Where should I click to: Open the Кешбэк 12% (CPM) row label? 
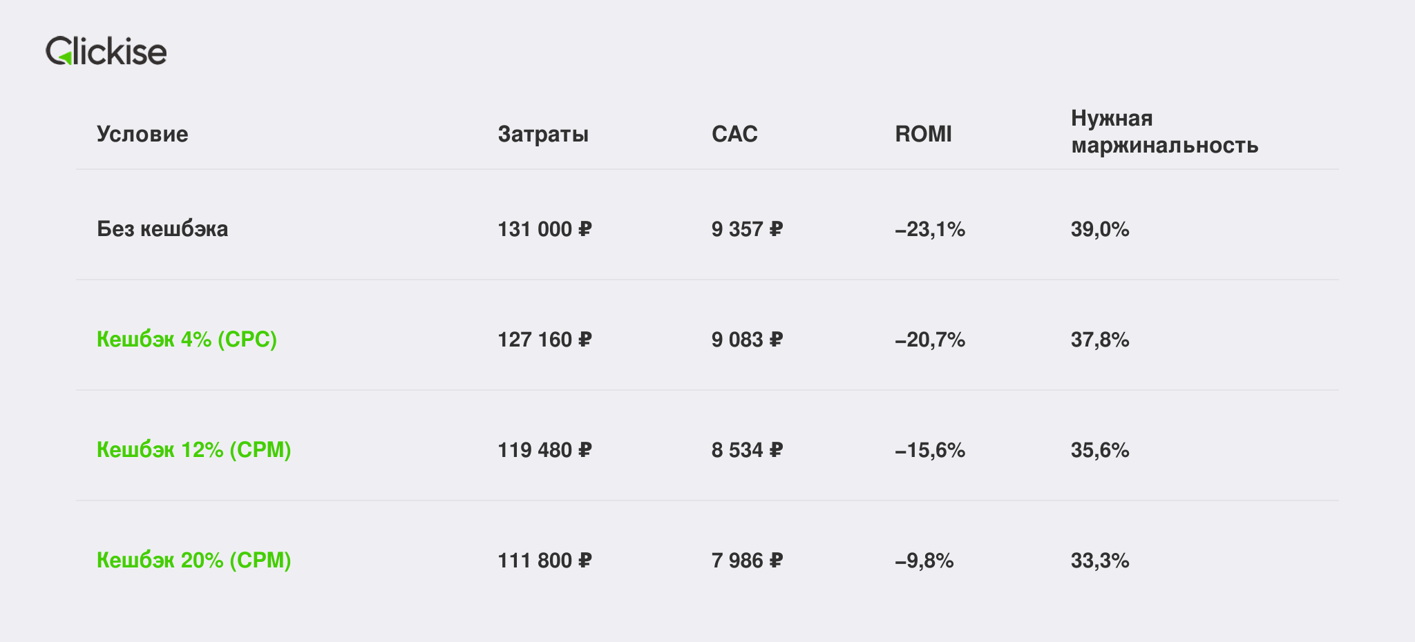point(193,449)
